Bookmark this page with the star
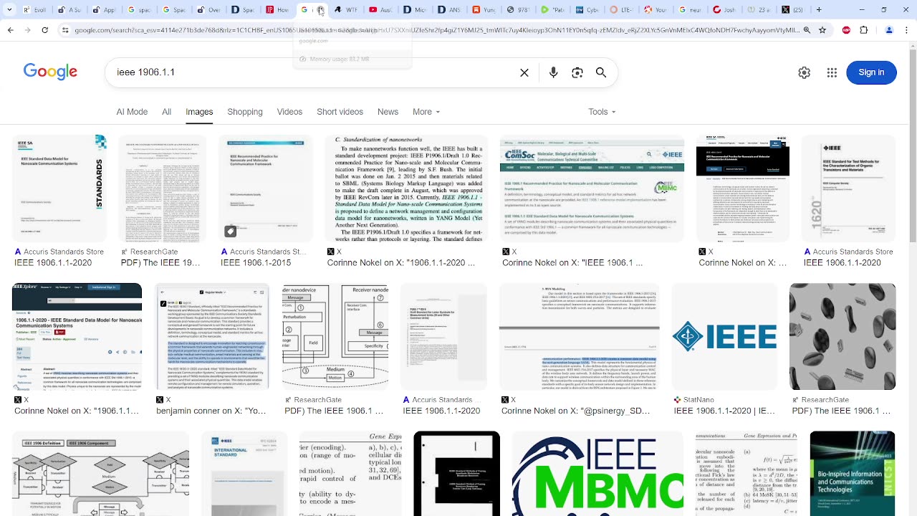917x516 pixels. click(x=823, y=31)
